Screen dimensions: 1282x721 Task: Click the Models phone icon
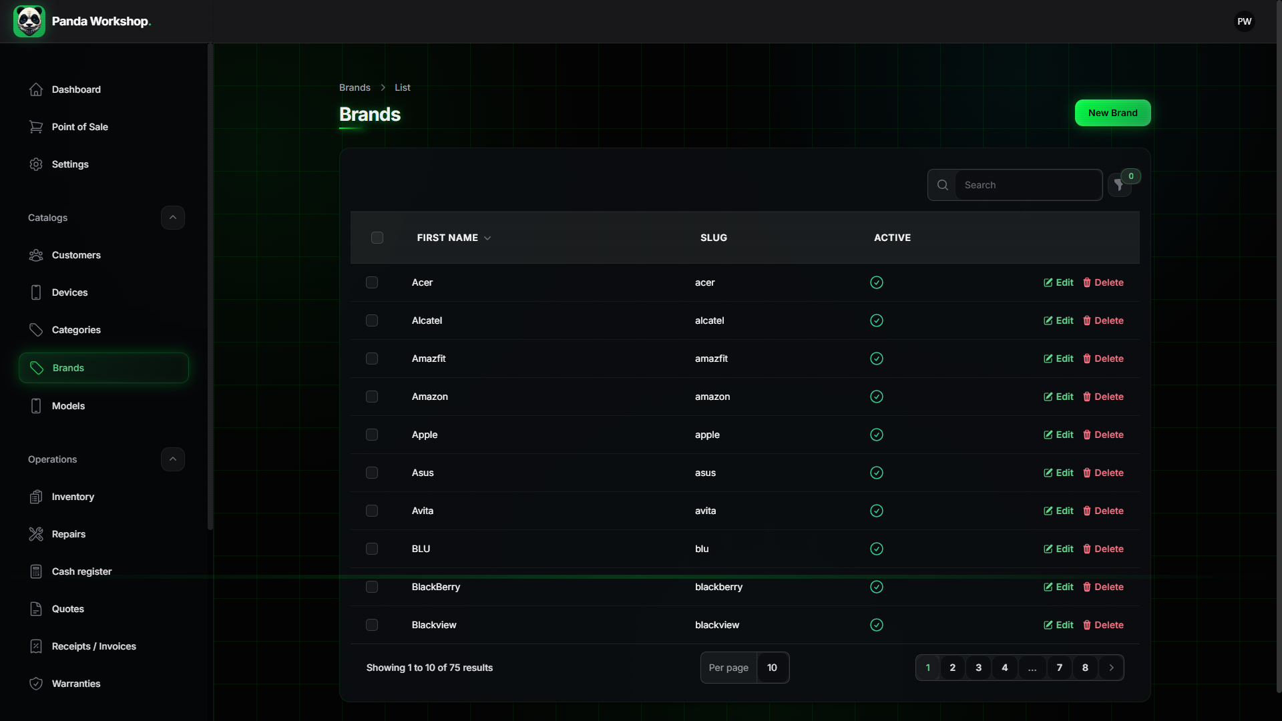coord(36,406)
